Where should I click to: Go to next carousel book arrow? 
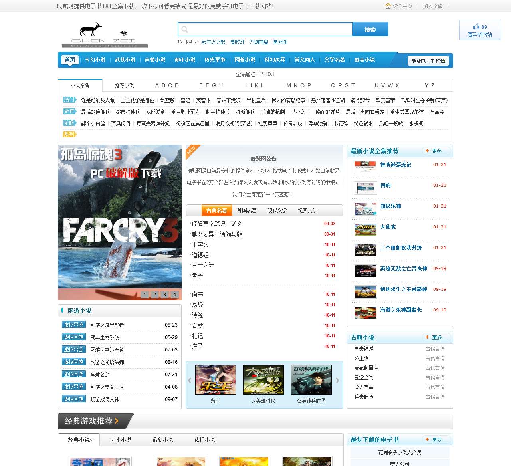pyautogui.click(x=337, y=381)
